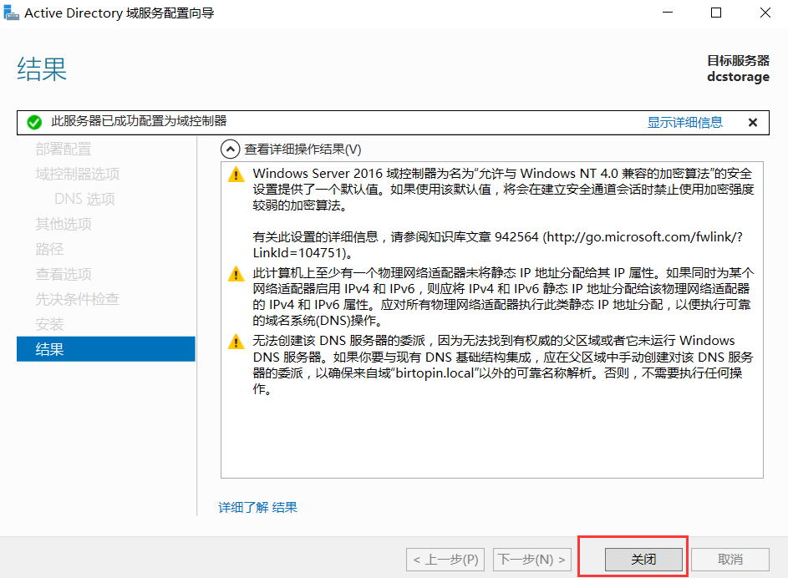Viewport: 788px width, 578px height.
Task: Select 其他选项 in the sidebar
Action: (x=64, y=224)
